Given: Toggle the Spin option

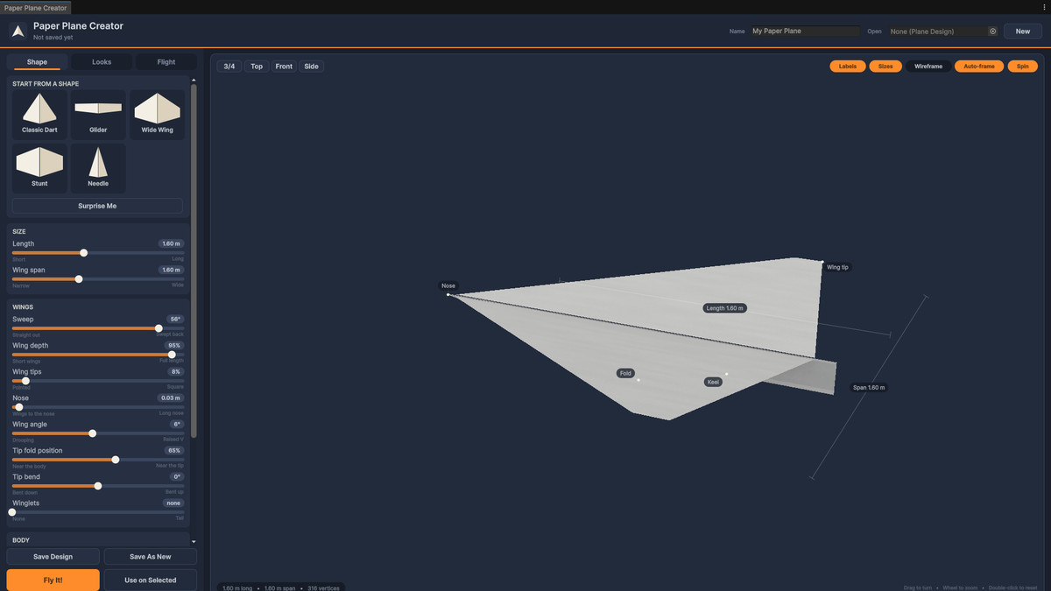Looking at the screenshot, I should [x=1022, y=67].
